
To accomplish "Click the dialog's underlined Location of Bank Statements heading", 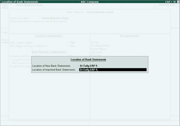I will (x=88, y=60).
